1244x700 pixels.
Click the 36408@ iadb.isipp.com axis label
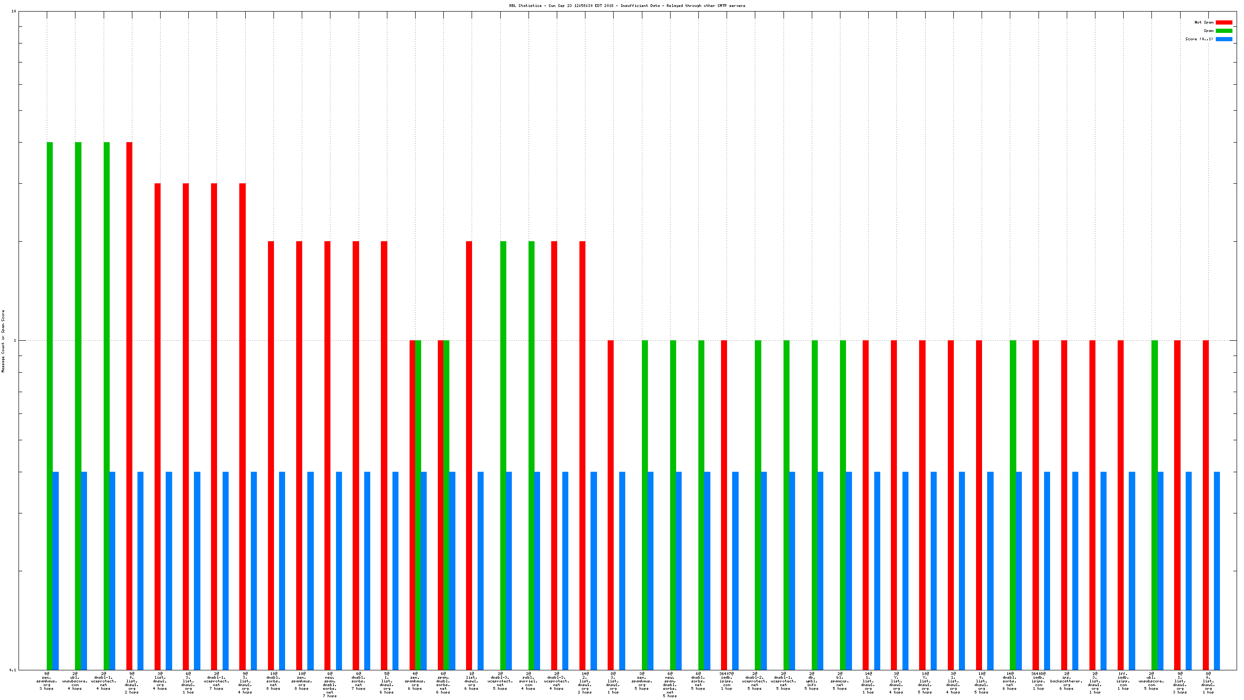click(1038, 681)
